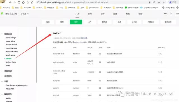Open the 本周要学 bookmark folder
This screenshot has height=102, width=179.
pyautogui.click(x=106, y=8)
